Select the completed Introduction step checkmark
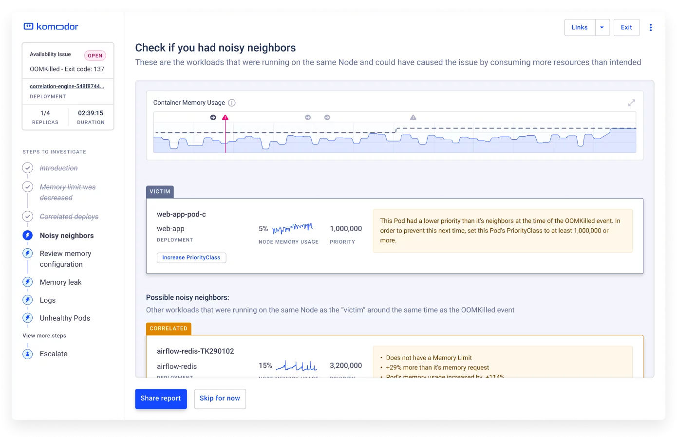Screen dimensions: 677x437 [28, 168]
